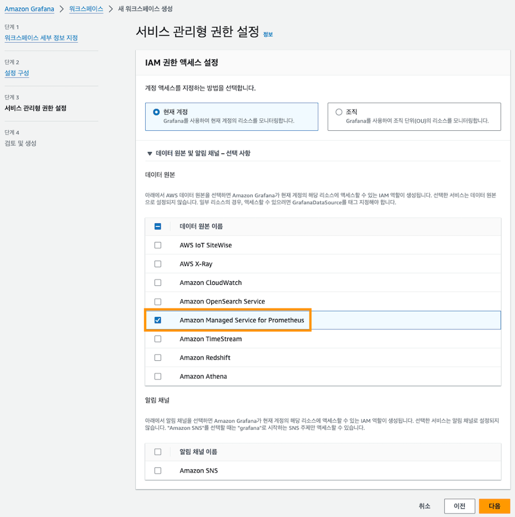The height and width of the screenshot is (517, 515).
Task: Click the 알림 채널 이름 column header
Action: coord(198,452)
